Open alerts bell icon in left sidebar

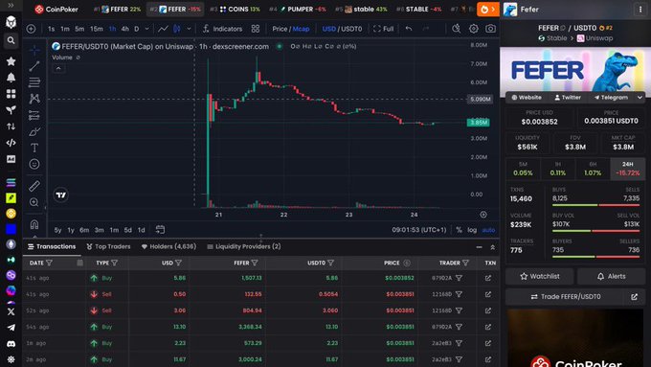[x=11, y=78]
